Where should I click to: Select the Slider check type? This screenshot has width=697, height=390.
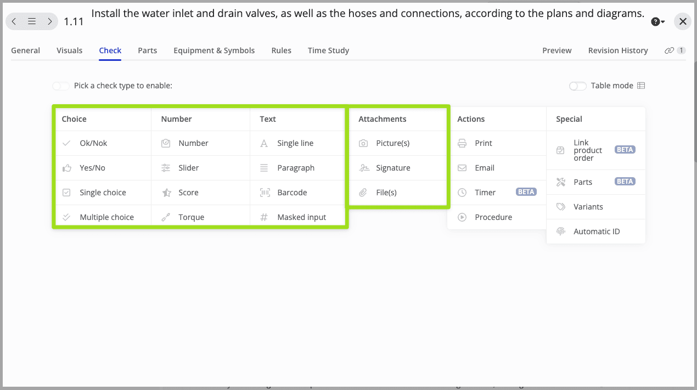click(188, 168)
